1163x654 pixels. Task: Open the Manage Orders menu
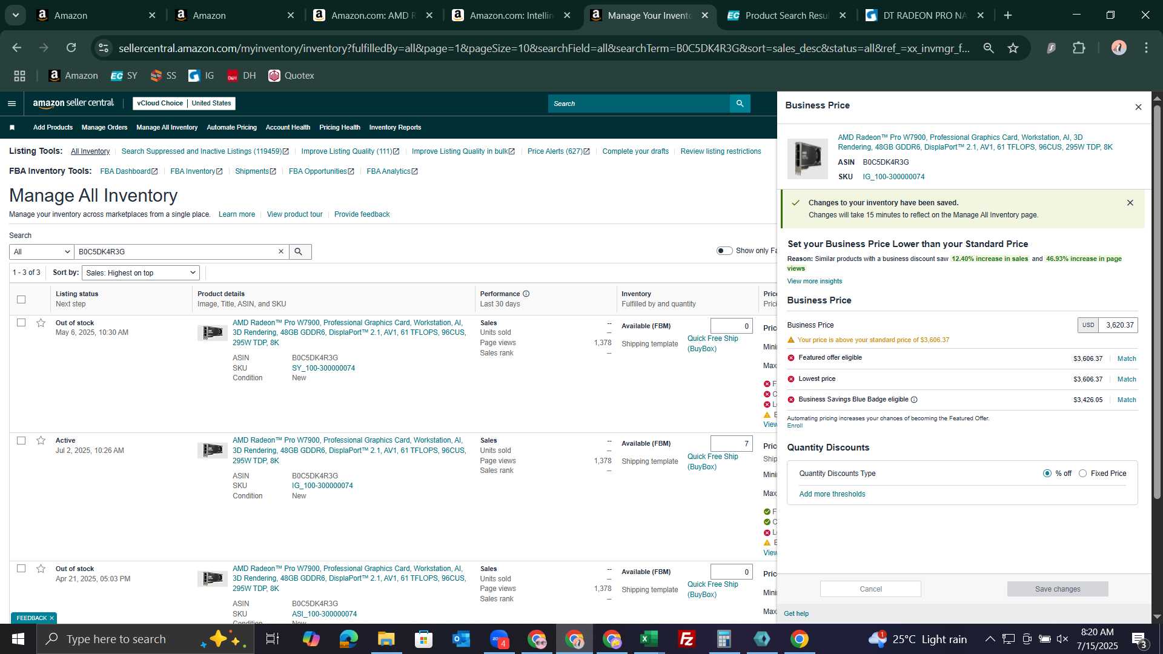pyautogui.click(x=104, y=128)
